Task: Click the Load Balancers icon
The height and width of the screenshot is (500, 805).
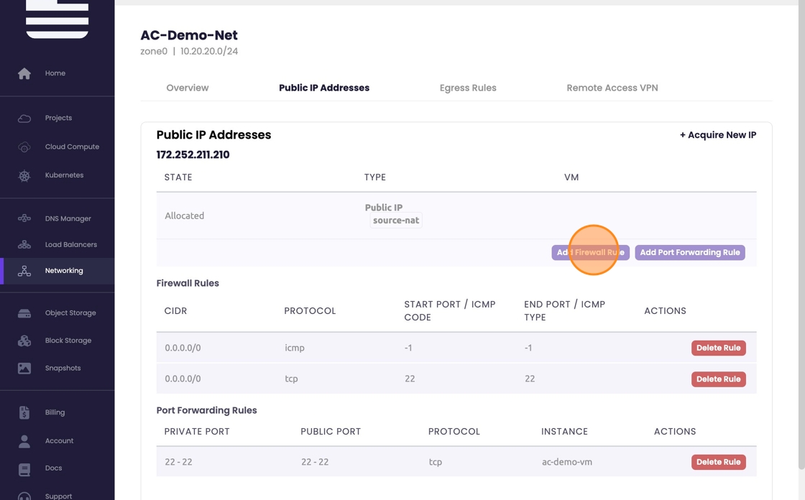Action: click(x=24, y=244)
